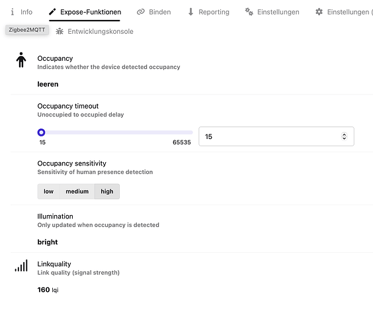
Task: Click the chain link Binden icon
Action: pyautogui.click(x=141, y=12)
